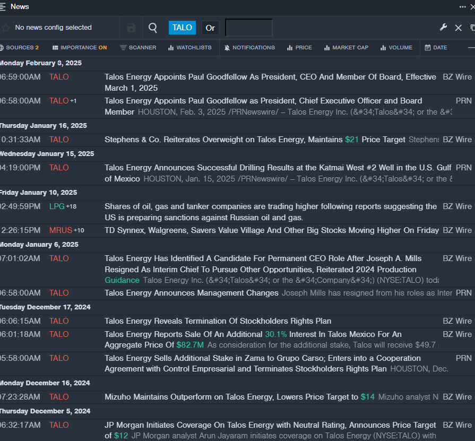475x441 pixels.
Task: Toggle the Notifications bell filter
Action: (x=249, y=48)
